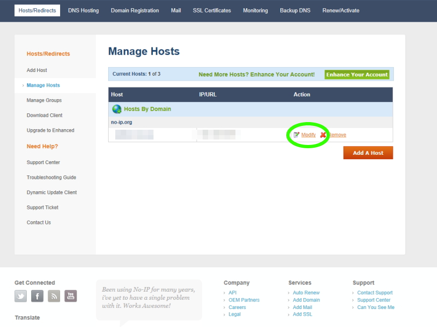Screen dimensions: 437x327
Task: Click the Modify pencil icon
Action: (x=296, y=135)
